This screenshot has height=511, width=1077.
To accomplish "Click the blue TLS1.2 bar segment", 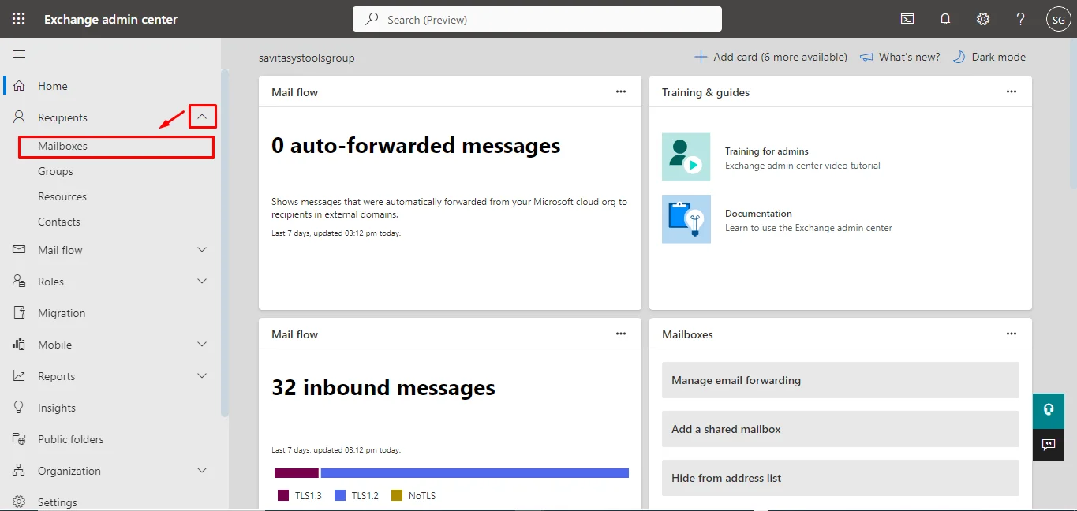I will pyautogui.click(x=475, y=473).
